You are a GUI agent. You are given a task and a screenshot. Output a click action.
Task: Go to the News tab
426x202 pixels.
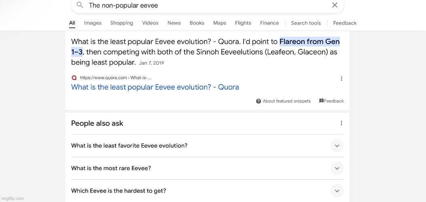[174, 23]
